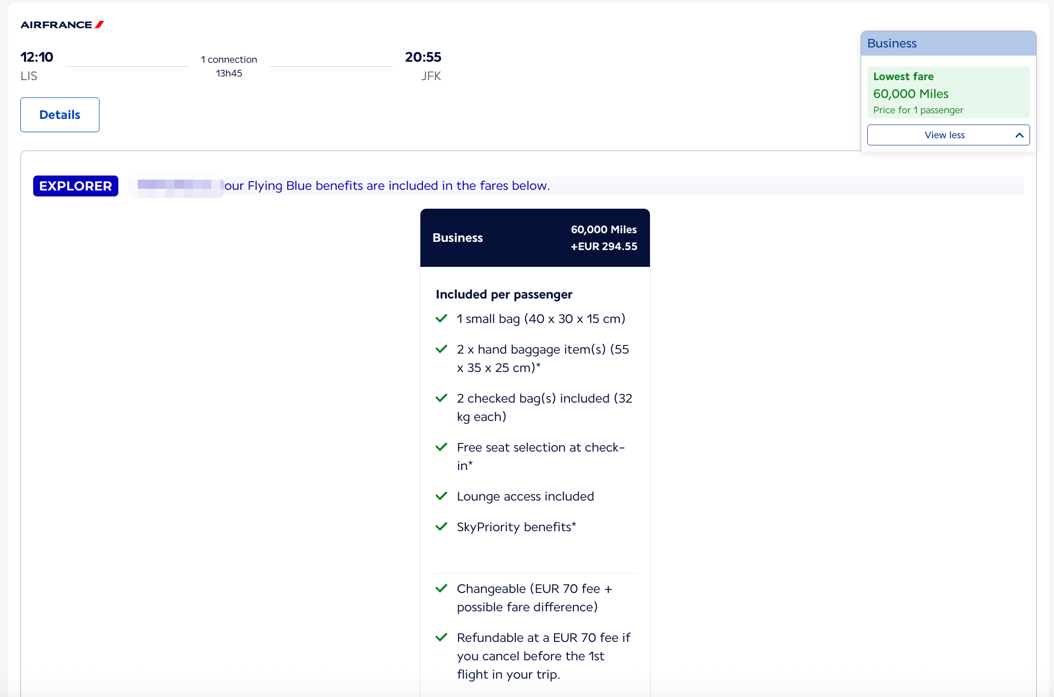Click 'Included per passenger' heading
This screenshot has height=697, width=1054.
pyautogui.click(x=504, y=294)
